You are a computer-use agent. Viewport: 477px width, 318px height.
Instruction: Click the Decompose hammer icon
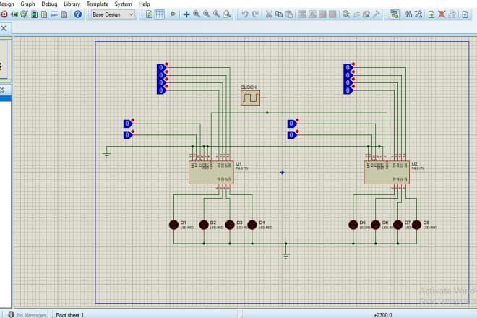click(377, 14)
